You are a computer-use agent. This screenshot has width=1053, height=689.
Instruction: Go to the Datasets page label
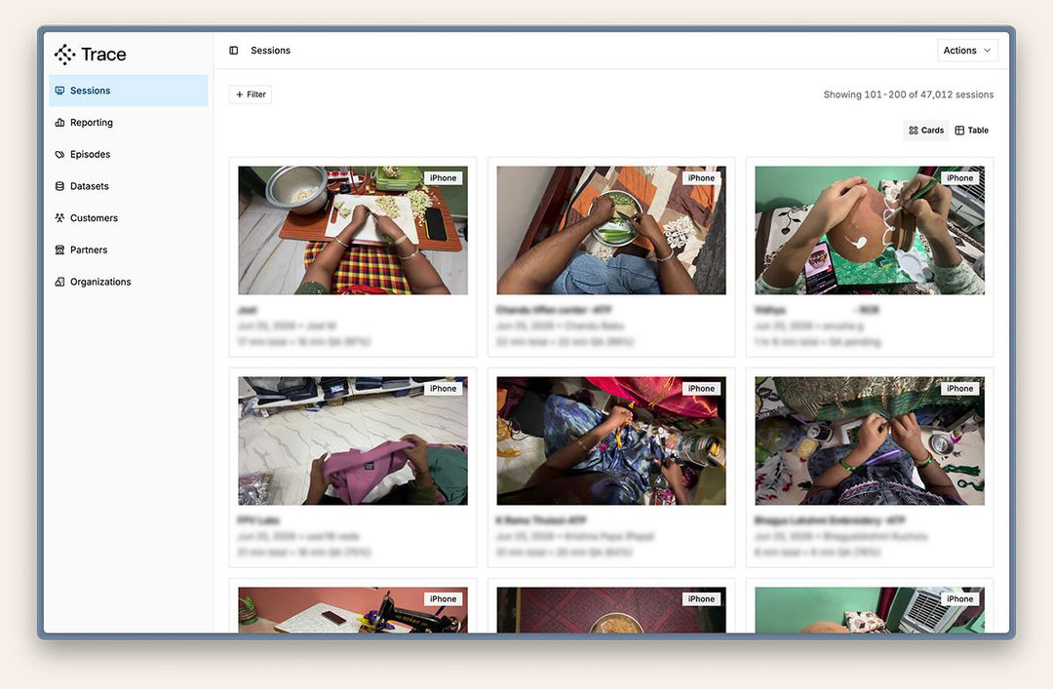tap(90, 186)
